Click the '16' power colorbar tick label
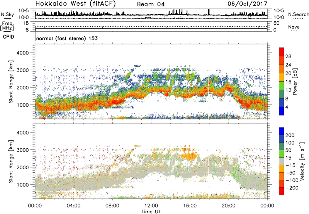Image resolution: width=309 pixels, height=214 pixels. pos(288,82)
